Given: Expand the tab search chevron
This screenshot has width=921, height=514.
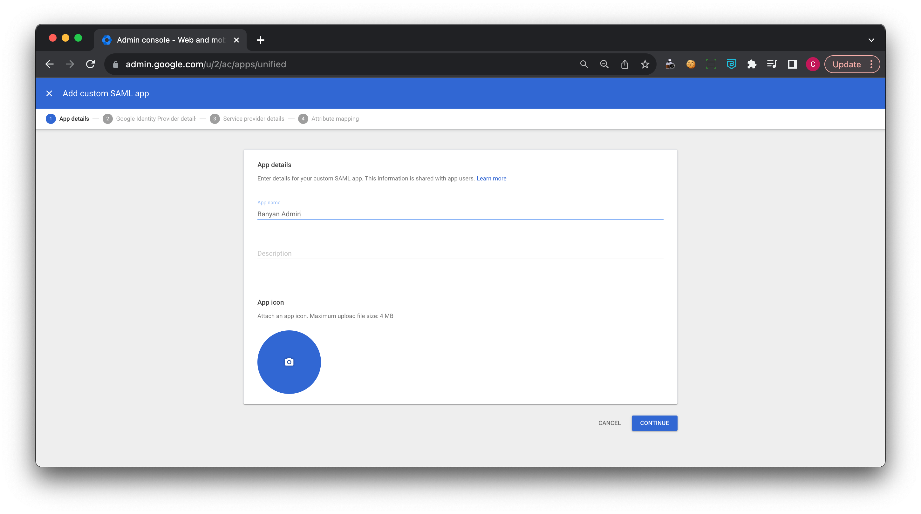Looking at the screenshot, I should point(871,40).
